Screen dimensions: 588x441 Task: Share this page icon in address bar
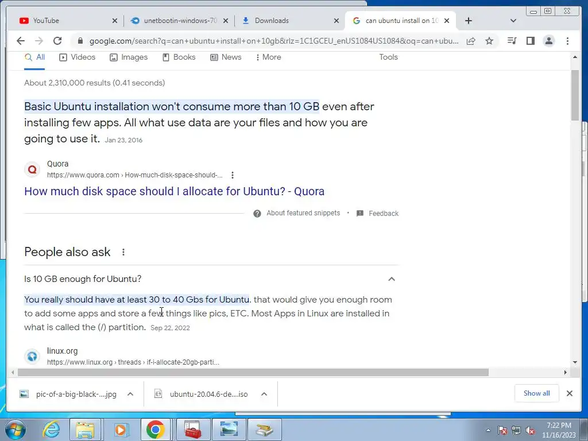pos(471,41)
